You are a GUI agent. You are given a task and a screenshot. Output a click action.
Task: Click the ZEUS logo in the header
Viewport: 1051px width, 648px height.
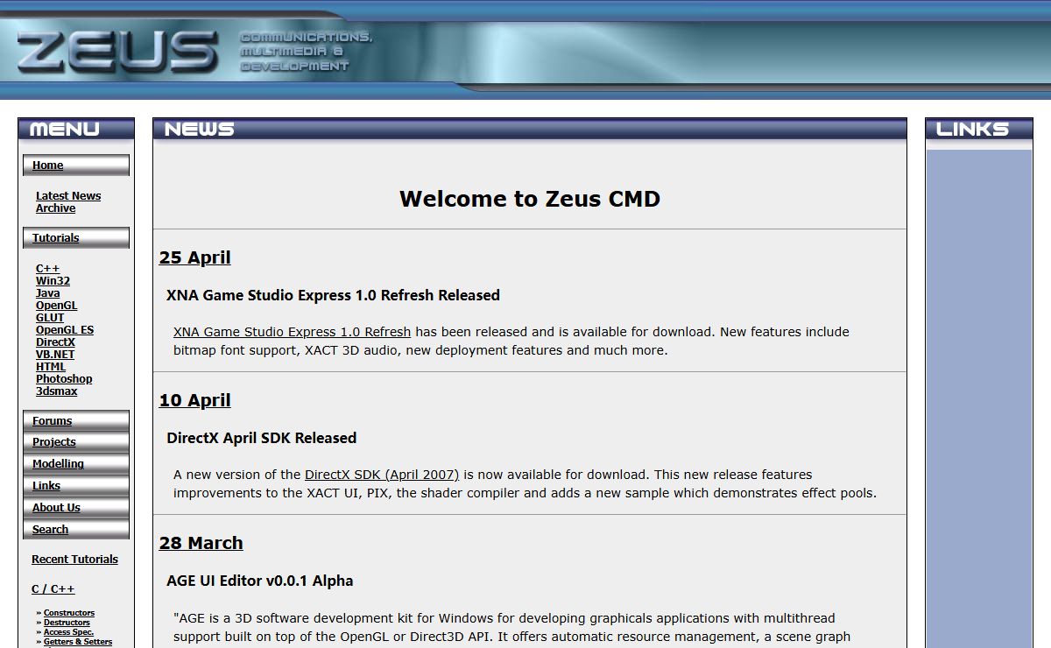tap(117, 53)
